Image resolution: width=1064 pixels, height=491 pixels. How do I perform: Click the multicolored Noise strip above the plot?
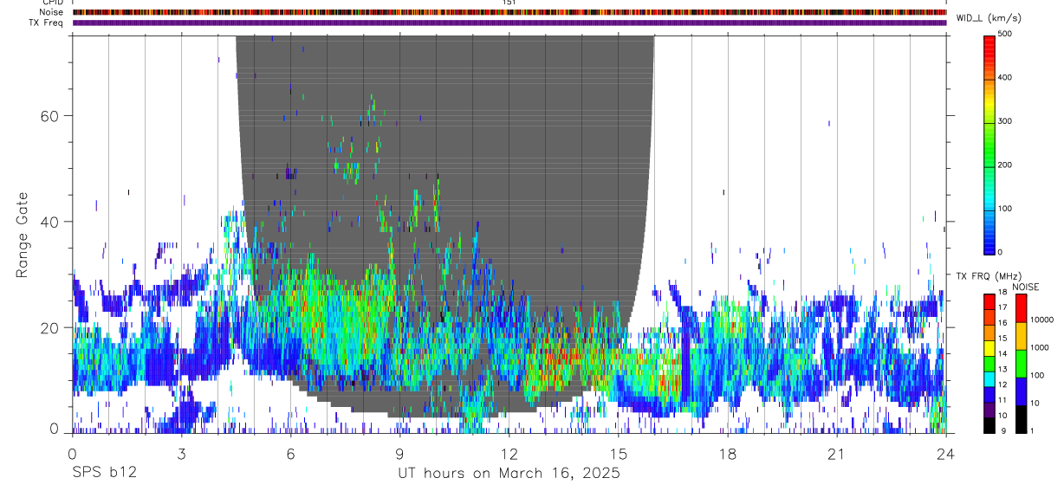(509, 12)
